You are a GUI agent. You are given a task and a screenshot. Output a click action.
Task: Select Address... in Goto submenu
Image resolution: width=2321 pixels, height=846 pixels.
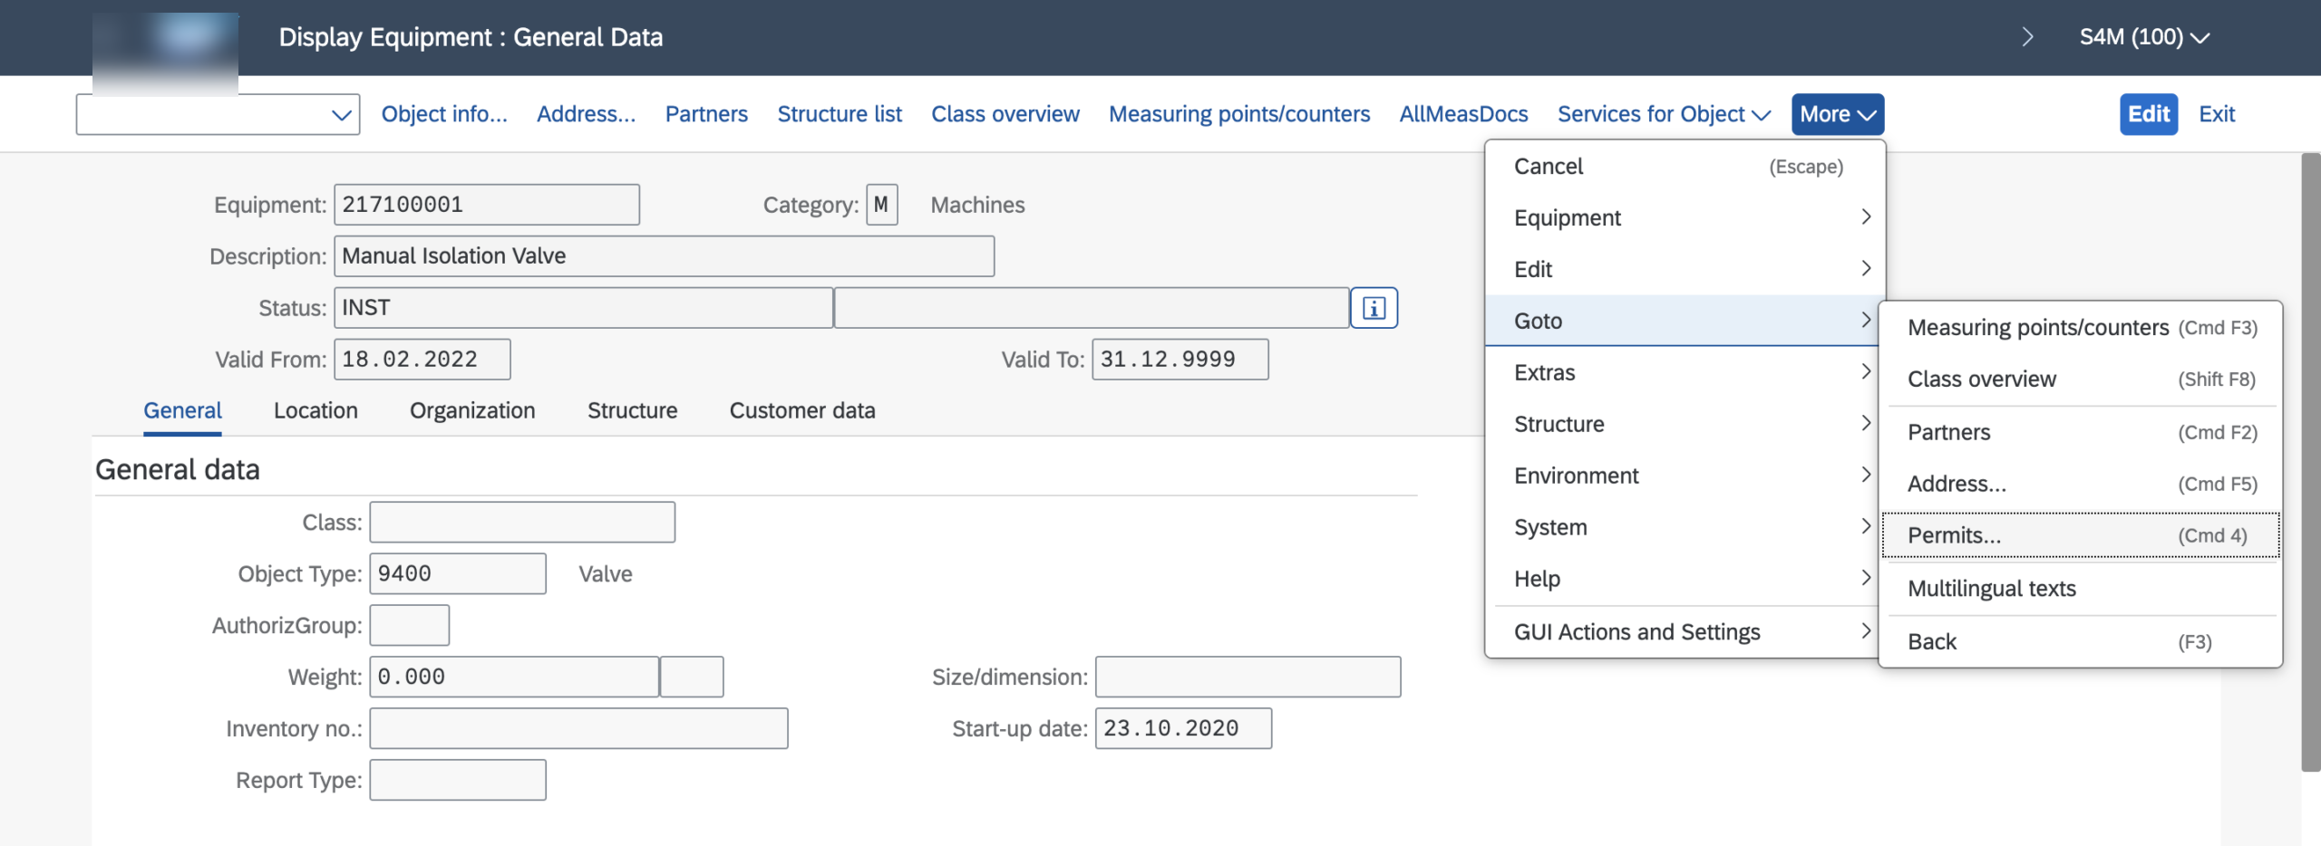pyautogui.click(x=2081, y=484)
